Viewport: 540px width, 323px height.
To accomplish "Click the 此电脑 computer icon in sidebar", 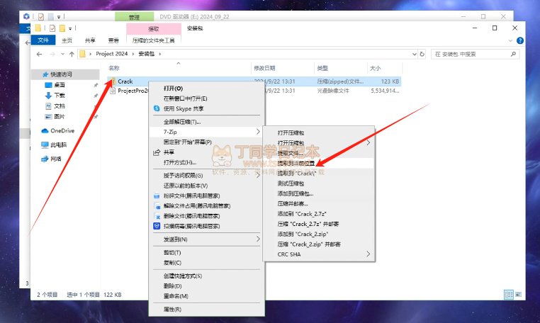I will point(45,144).
